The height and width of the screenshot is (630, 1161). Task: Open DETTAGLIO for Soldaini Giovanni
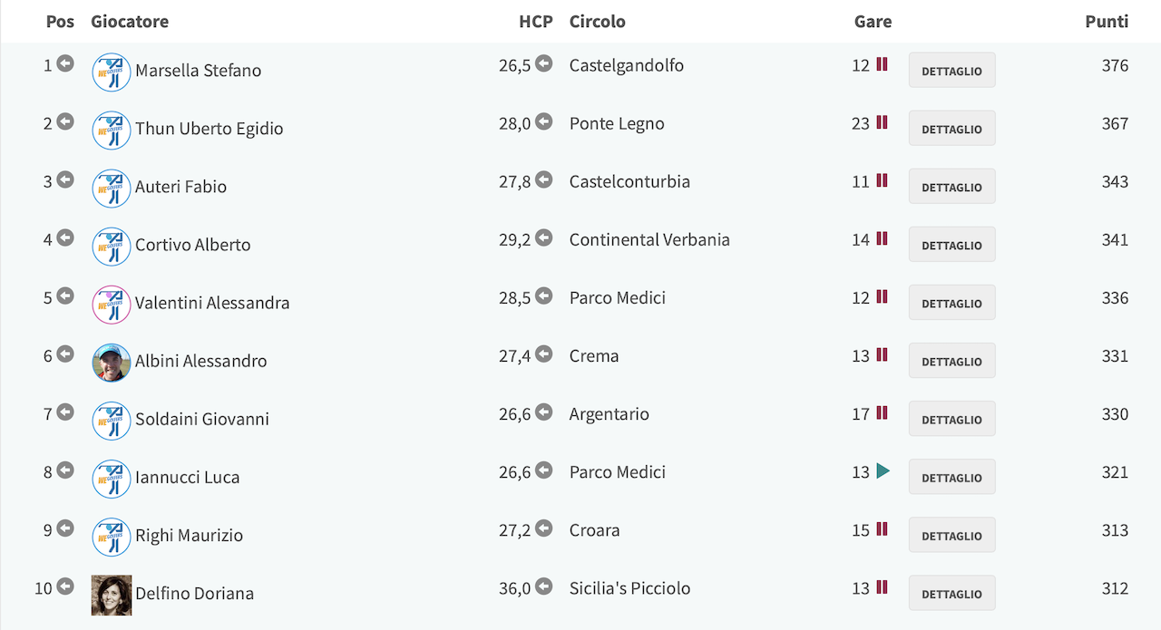click(x=951, y=419)
